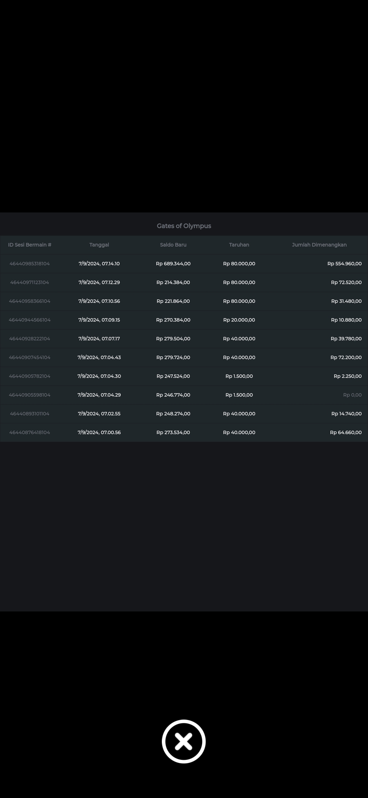Select date 7/9/2024, 07.14.10
Viewport: 368px width, 798px height.
coord(99,264)
